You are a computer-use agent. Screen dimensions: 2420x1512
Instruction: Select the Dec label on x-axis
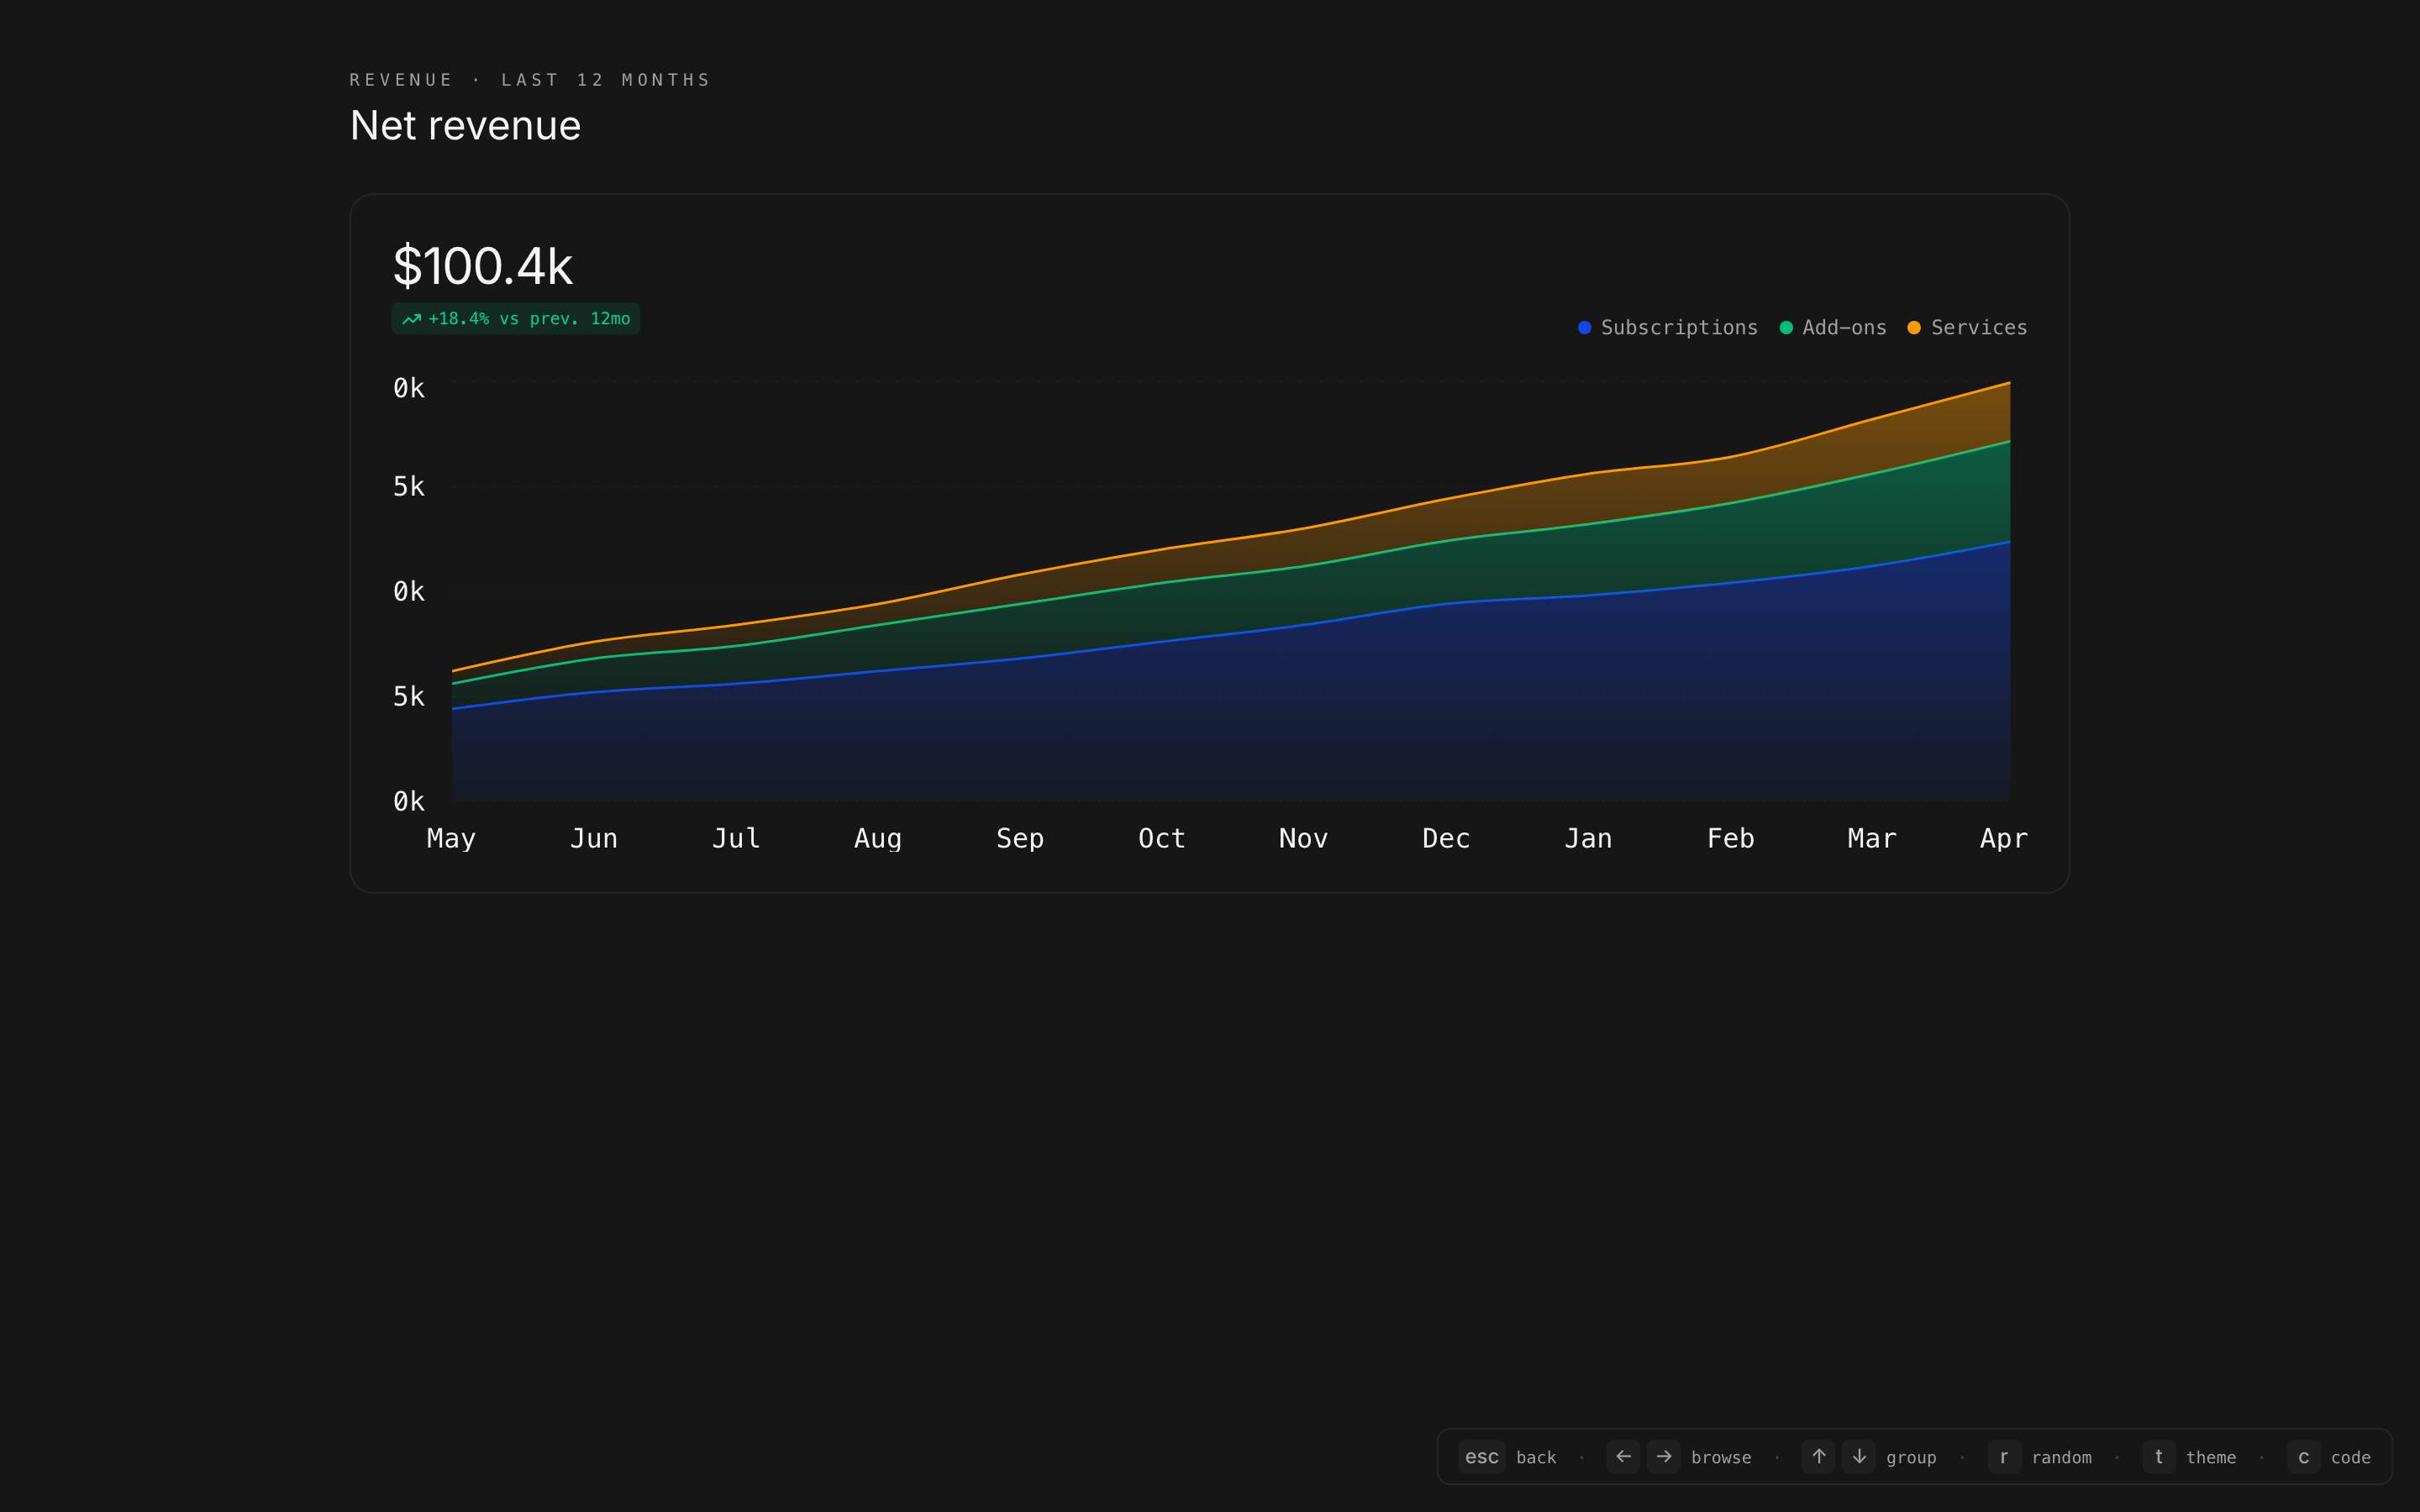[x=1446, y=838]
